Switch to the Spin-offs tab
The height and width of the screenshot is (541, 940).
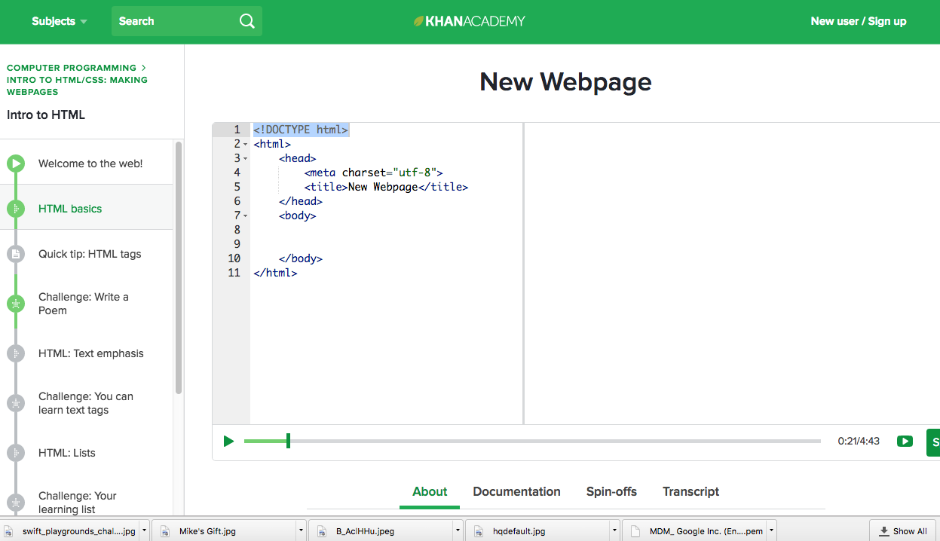tap(611, 491)
